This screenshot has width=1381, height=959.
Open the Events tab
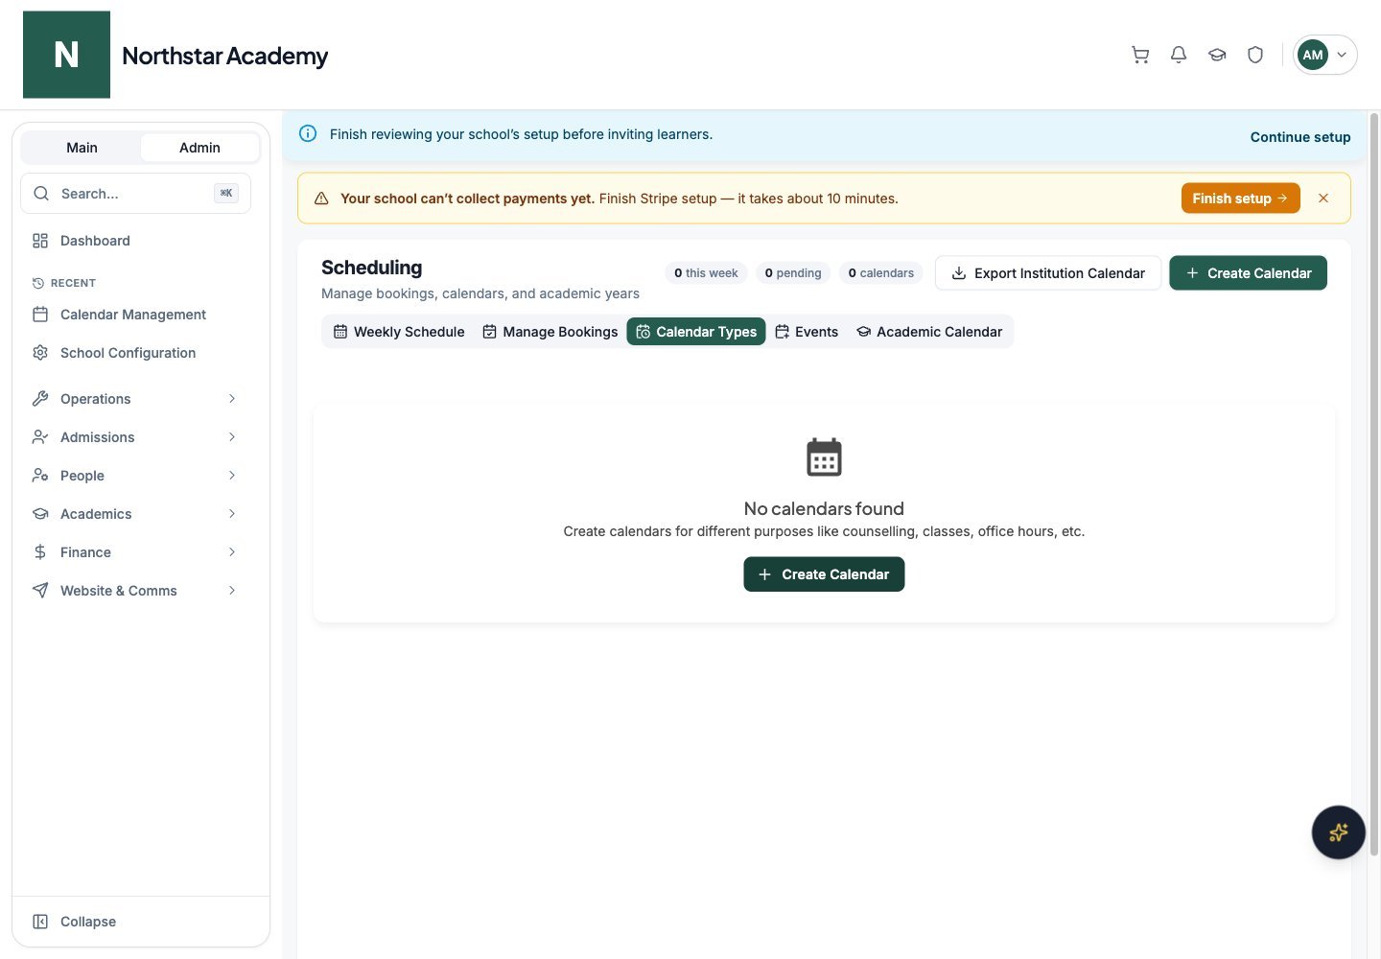pos(807,332)
